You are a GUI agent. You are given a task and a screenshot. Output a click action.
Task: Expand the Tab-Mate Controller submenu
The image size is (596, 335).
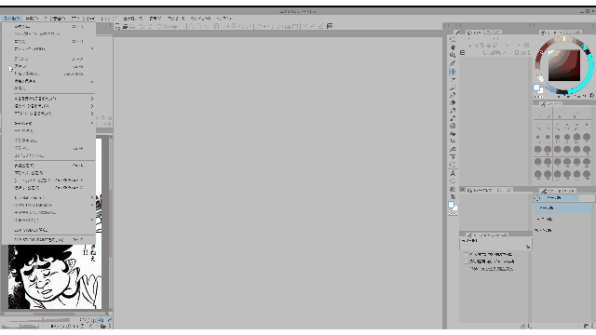click(48, 198)
